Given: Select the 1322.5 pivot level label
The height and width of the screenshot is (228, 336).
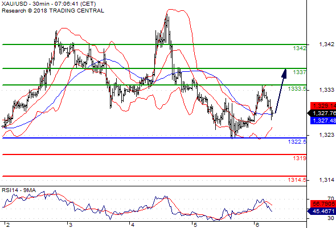Looking at the screenshot, I should tap(297, 141).
